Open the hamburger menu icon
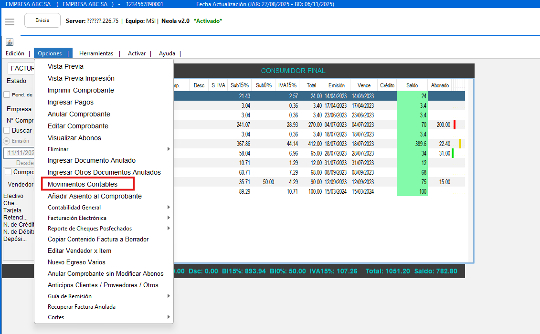This screenshot has width=540, height=334. tap(10, 22)
